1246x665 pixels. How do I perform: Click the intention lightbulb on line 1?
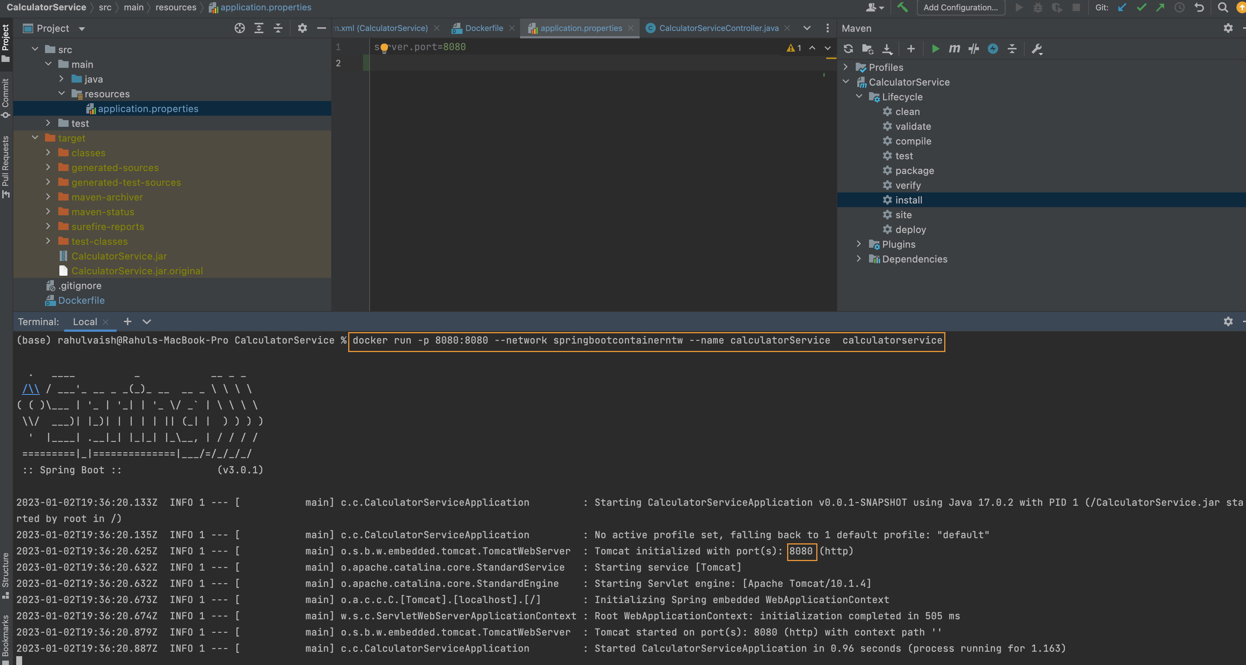point(385,48)
